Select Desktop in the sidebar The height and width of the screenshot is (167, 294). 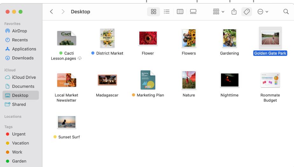pyautogui.click(x=21, y=95)
